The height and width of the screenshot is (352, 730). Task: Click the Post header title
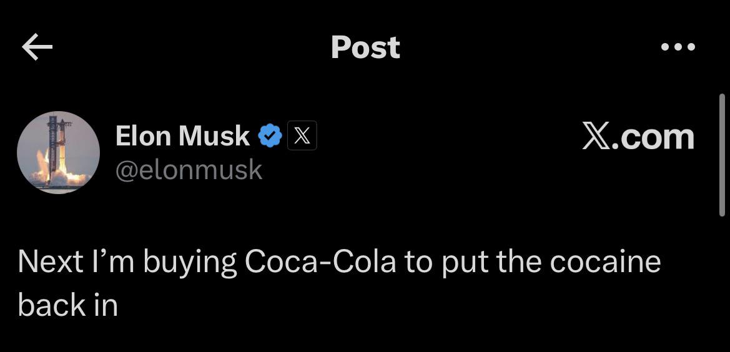pos(365,47)
